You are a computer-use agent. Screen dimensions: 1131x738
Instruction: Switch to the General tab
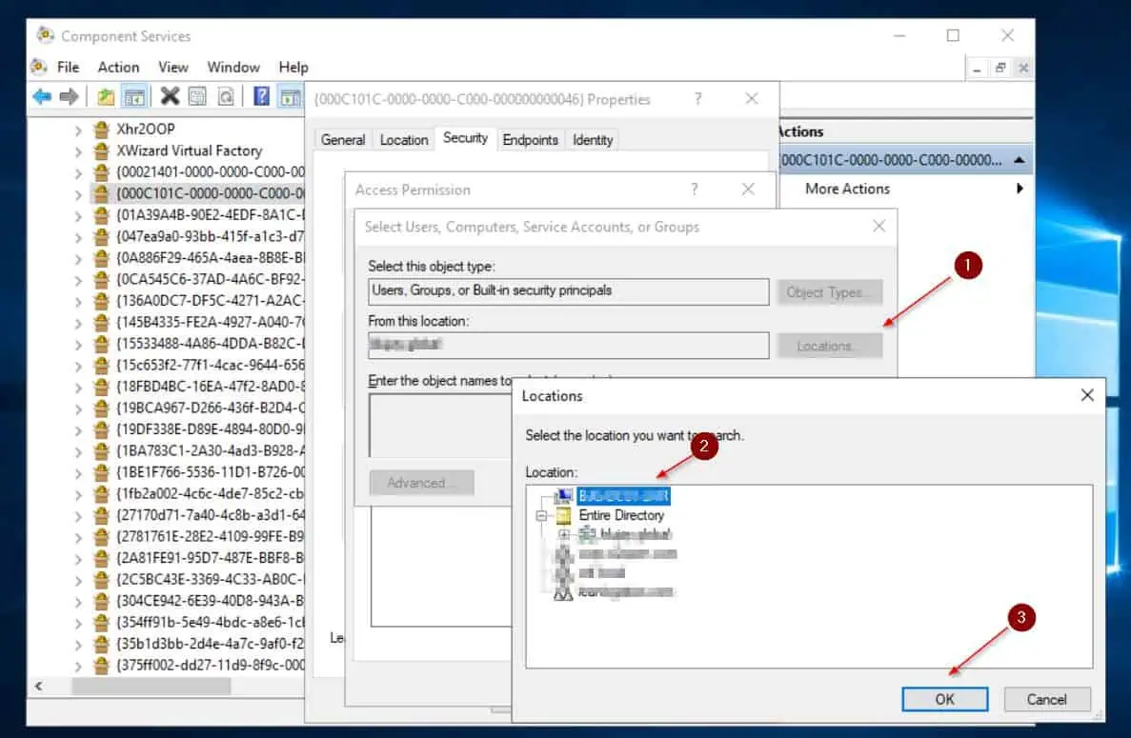coord(343,140)
